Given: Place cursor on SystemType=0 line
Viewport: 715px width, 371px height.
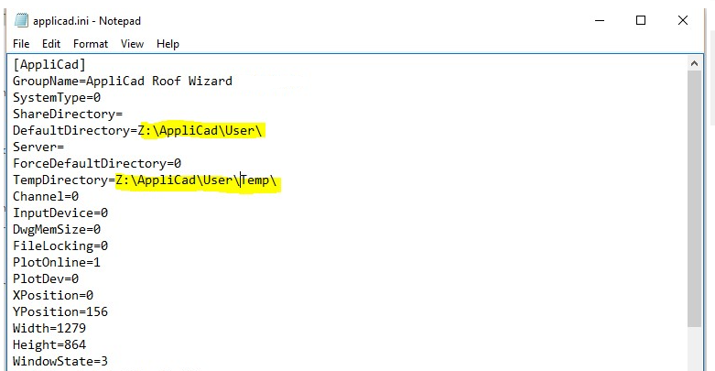Looking at the screenshot, I should [x=57, y=98].
